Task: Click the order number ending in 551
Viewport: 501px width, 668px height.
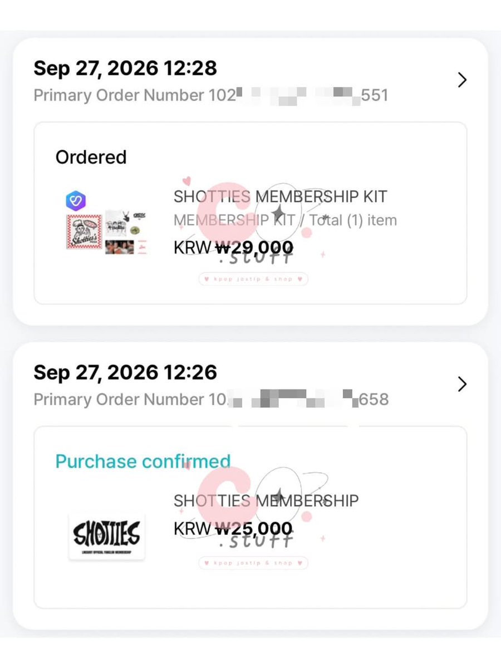Action: point(211,95)
